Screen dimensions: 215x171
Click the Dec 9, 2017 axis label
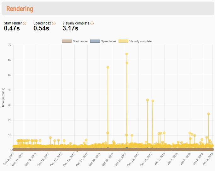pos(9,159)
